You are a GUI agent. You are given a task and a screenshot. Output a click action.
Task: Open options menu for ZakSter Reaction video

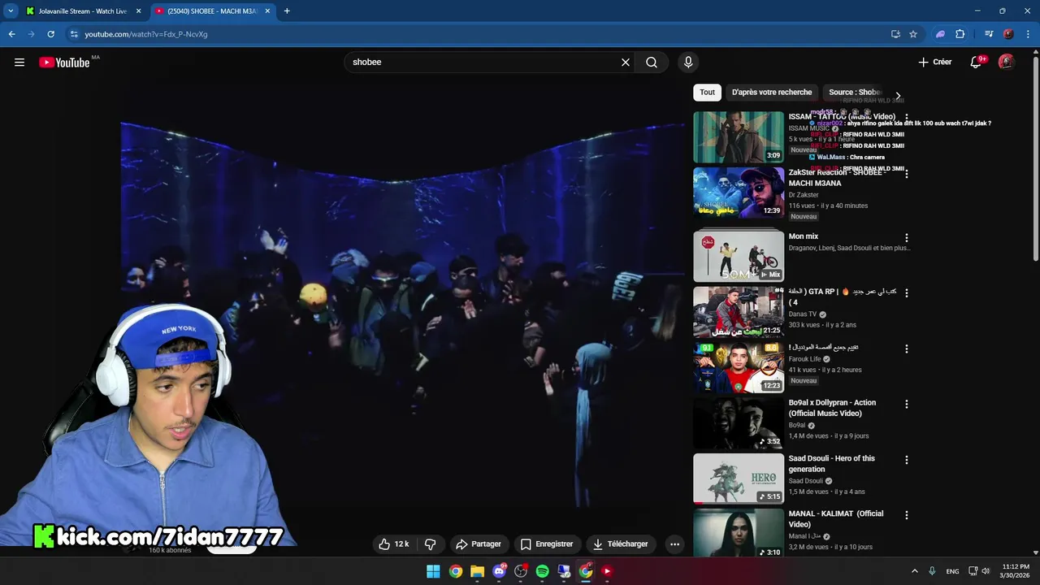coord(907,174)
